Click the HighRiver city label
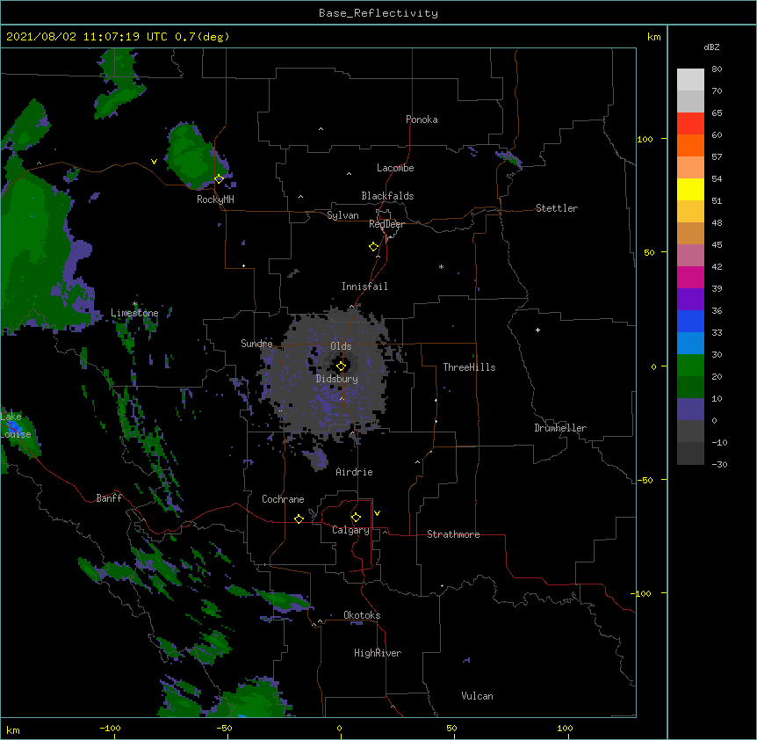This screenshot has height=740, width=757. coord(378,653)
